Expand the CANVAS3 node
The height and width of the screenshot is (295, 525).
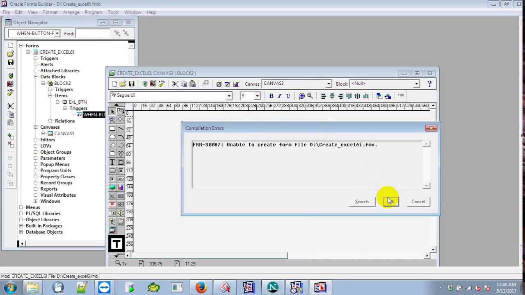[43, 133]
